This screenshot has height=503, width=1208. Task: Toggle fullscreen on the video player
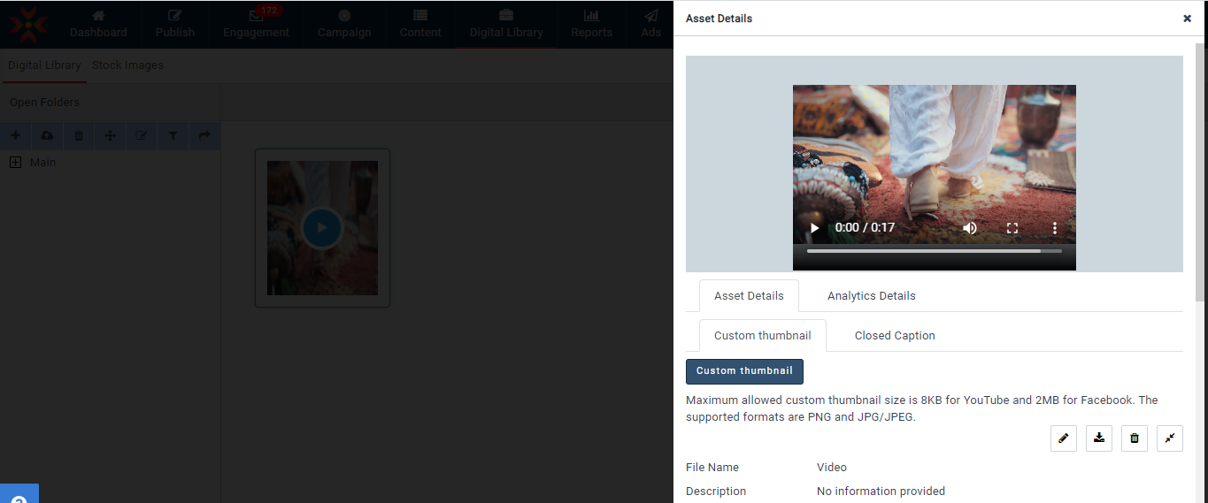(x=1012, y=228)
